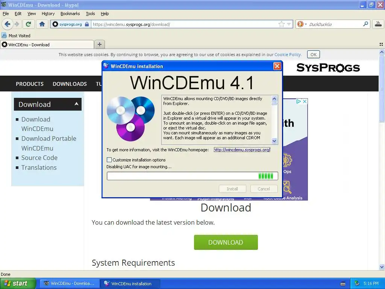Viewport: 385px width, 289px height.
Task: Select the WinCDEmu - Download browser tab
Action: tap(47, 44)
